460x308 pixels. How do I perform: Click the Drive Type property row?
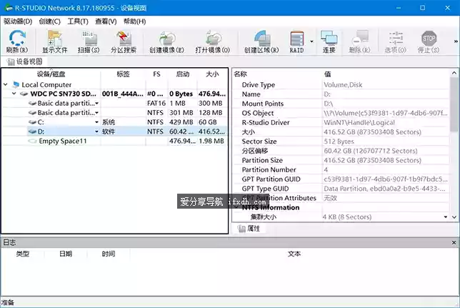[341, 85]
